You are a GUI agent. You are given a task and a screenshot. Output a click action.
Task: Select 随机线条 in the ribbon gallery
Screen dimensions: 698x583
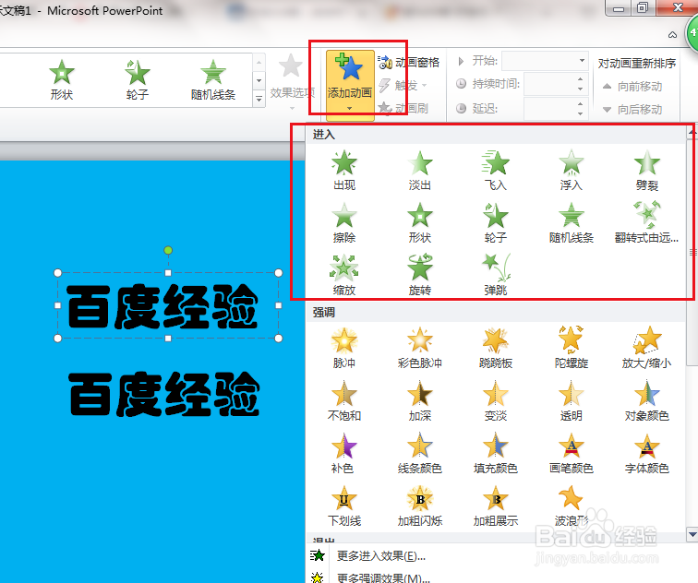coord(212,80)
